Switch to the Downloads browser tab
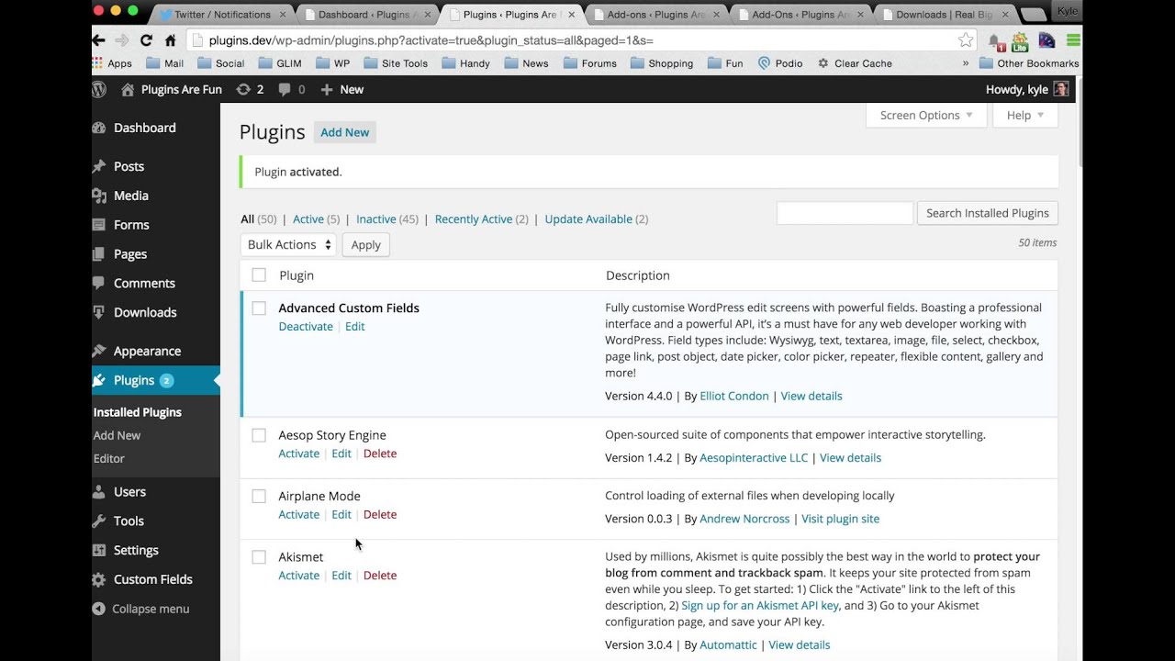Screen dimensions: 1175x661 pyautogui.click(x=944, y=14)
